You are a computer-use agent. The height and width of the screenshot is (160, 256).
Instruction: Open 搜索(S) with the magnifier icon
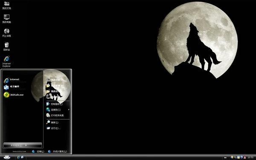coord(52,122)
